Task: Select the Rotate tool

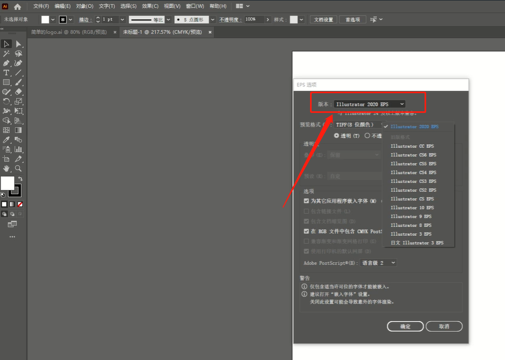Action: tap(6, 101)
